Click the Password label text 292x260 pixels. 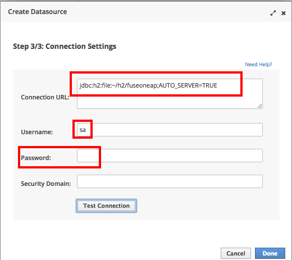point(36,158)
